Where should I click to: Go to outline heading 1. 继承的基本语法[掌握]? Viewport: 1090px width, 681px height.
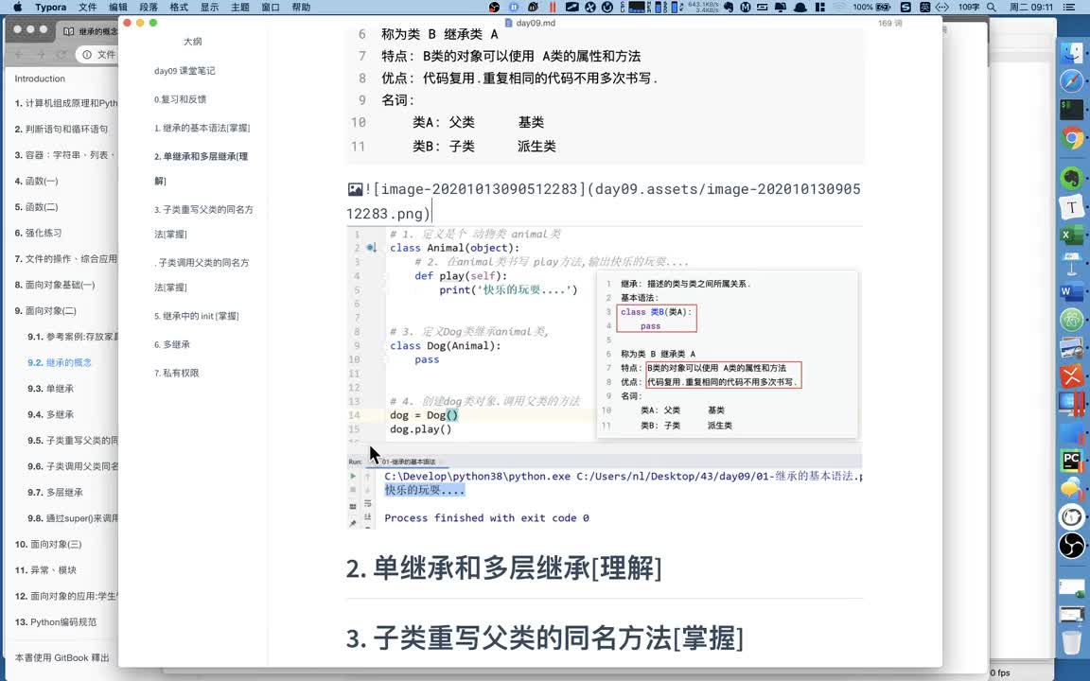(x=202, y=128)
